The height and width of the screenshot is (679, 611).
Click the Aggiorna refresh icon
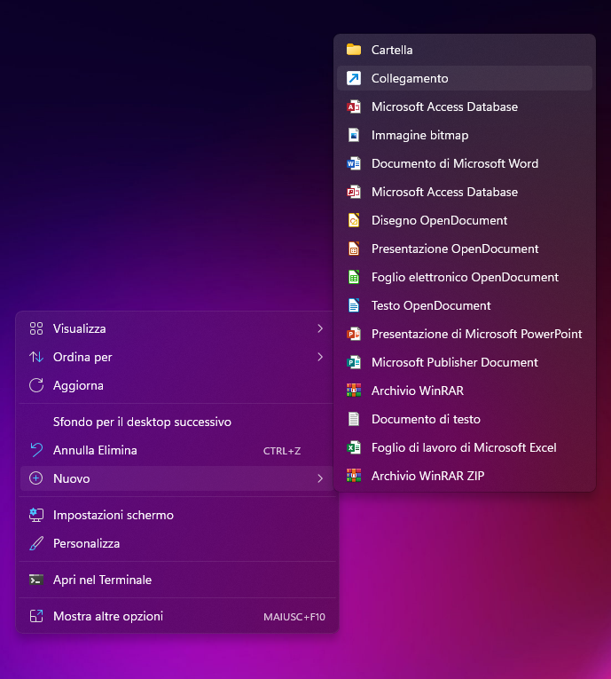(x=36, y=385)
